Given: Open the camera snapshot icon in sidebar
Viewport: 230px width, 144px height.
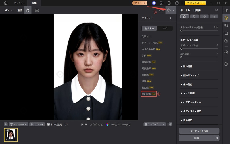Looking at the screenshot, I should 226,41.
